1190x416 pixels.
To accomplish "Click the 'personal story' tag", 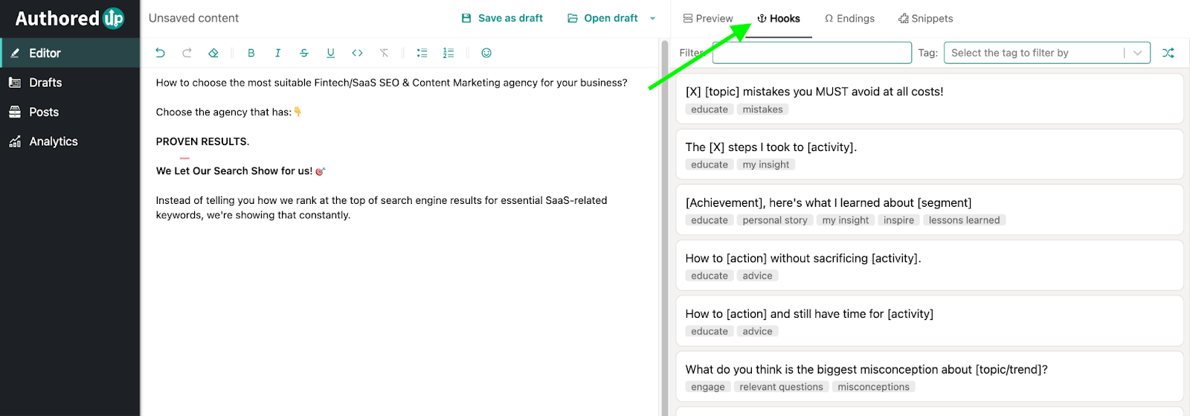I will [775, 220].
